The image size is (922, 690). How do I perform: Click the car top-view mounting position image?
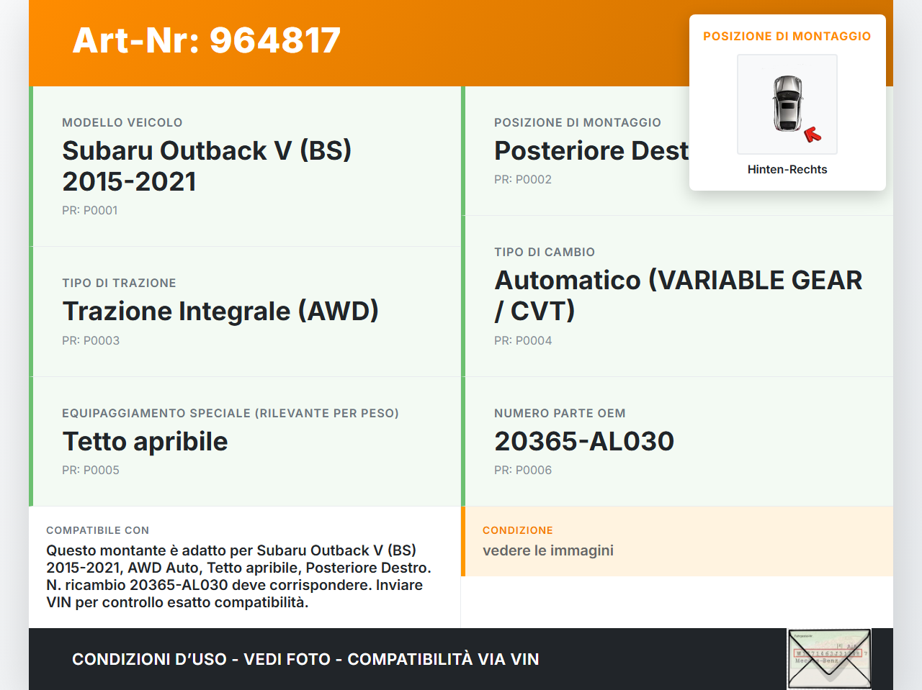787,104
